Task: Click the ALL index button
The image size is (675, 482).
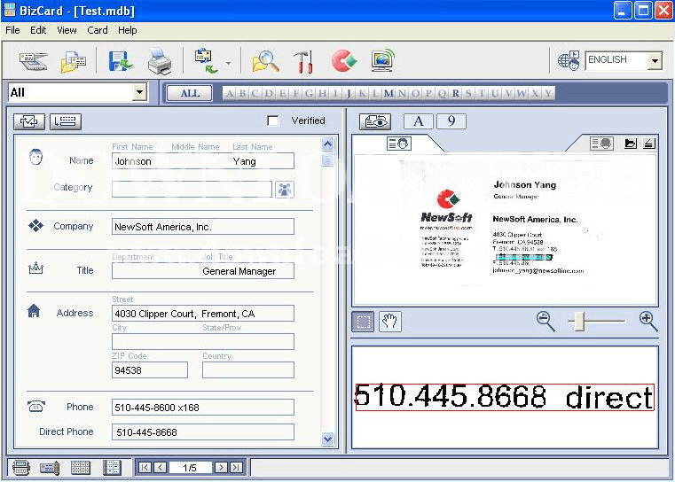Action: click(190, 93)
